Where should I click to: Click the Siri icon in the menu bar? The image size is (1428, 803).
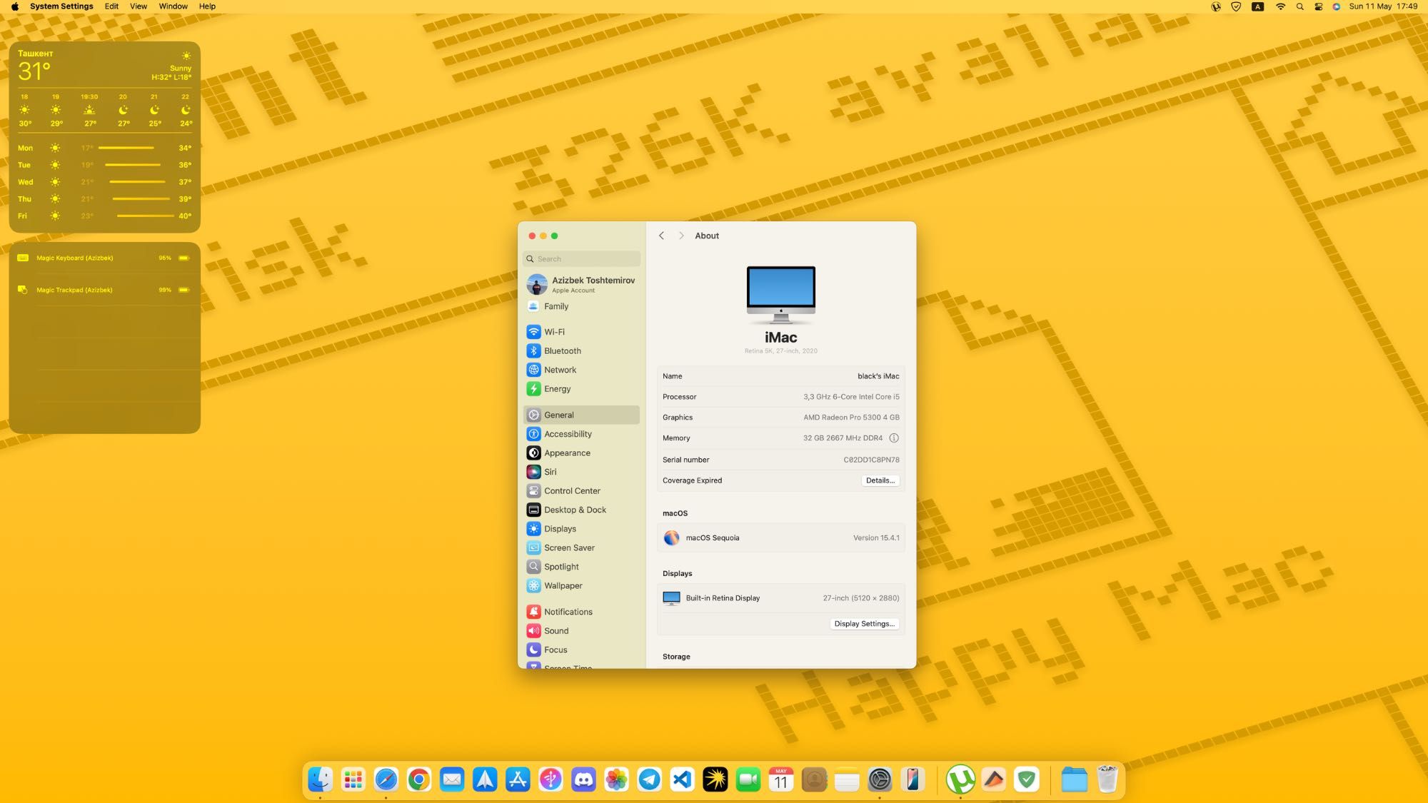(x=1336, y=6)
